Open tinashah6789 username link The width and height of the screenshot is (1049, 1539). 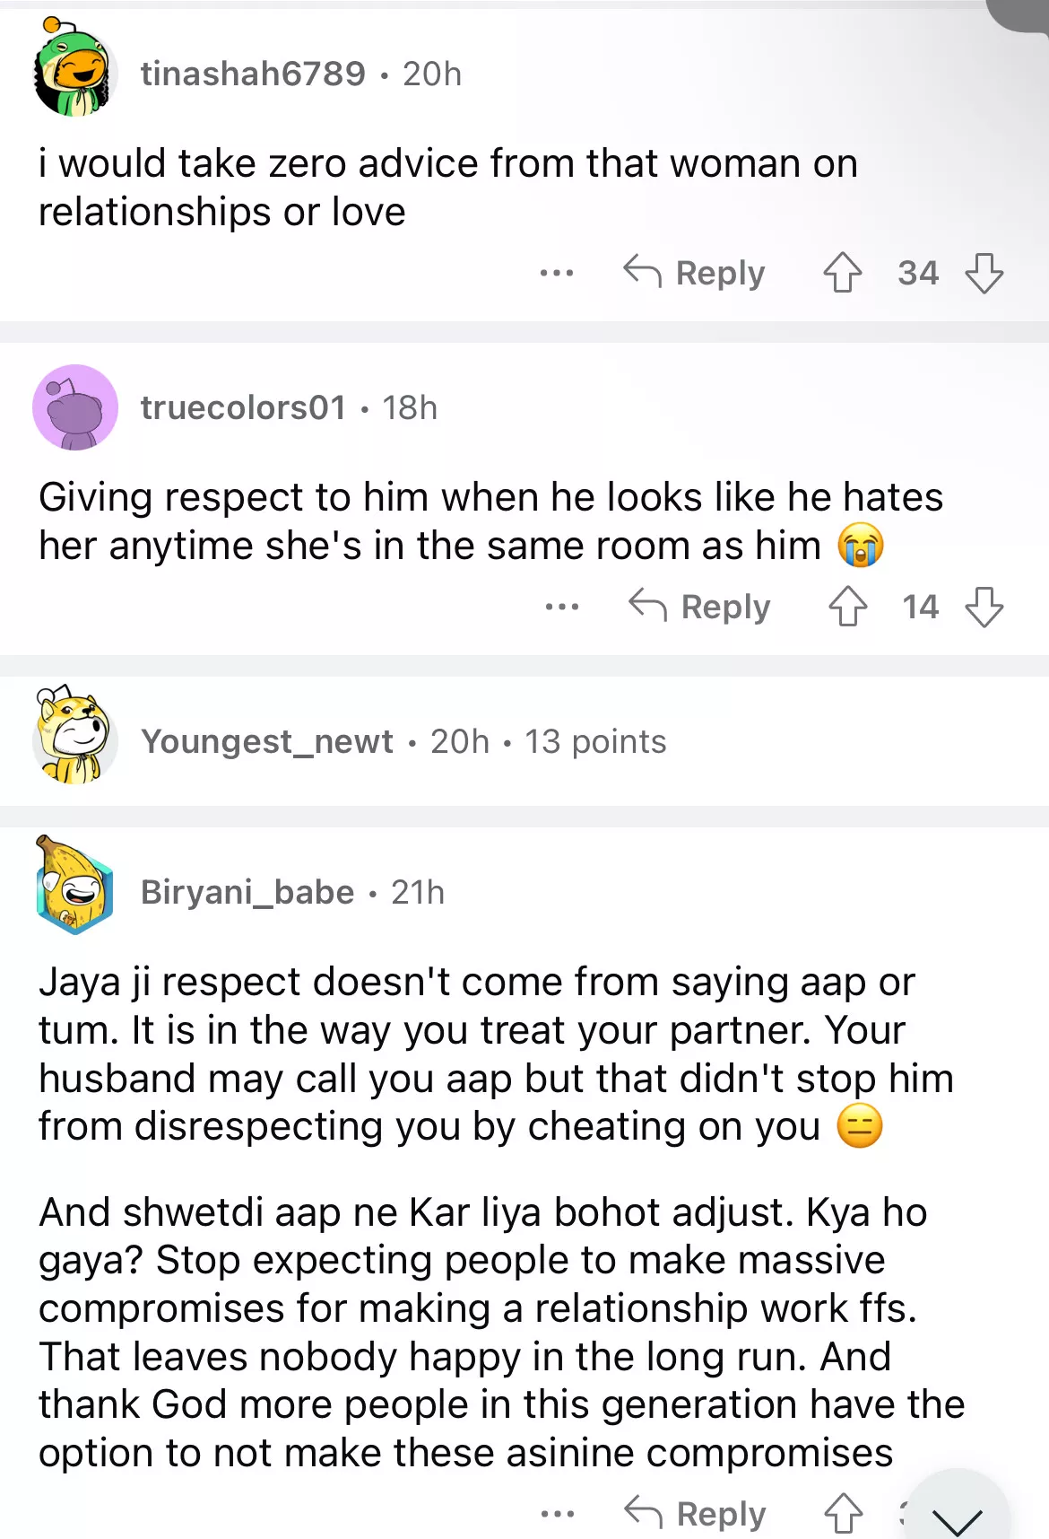[x=253, y=74]
